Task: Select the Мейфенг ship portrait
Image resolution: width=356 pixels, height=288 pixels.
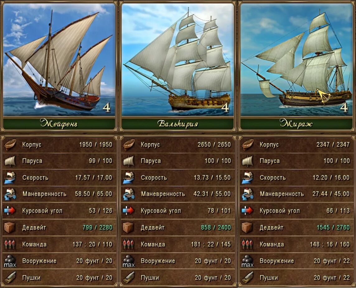Action: (x=59, y=60)
